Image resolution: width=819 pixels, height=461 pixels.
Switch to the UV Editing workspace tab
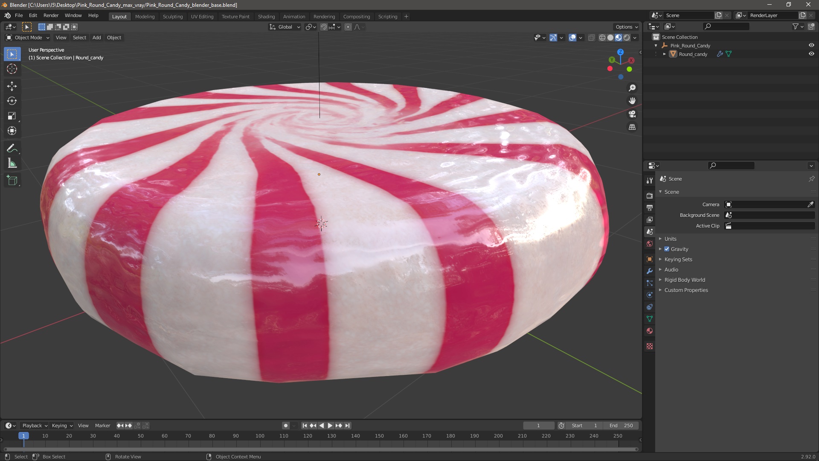202,16
